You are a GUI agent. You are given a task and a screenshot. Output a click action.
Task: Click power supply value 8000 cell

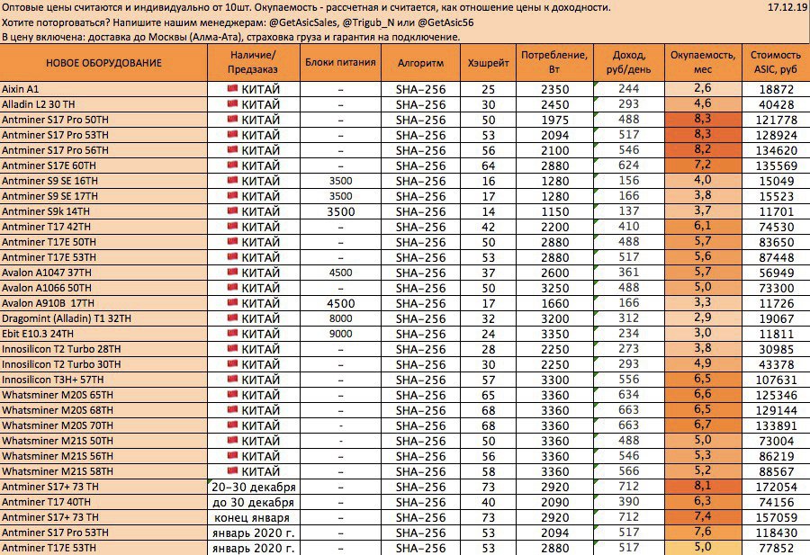(x=340, y=318)
